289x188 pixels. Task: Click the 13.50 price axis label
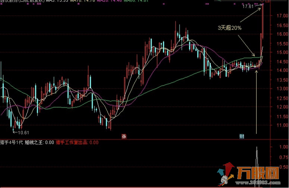[x=282, y=80]
